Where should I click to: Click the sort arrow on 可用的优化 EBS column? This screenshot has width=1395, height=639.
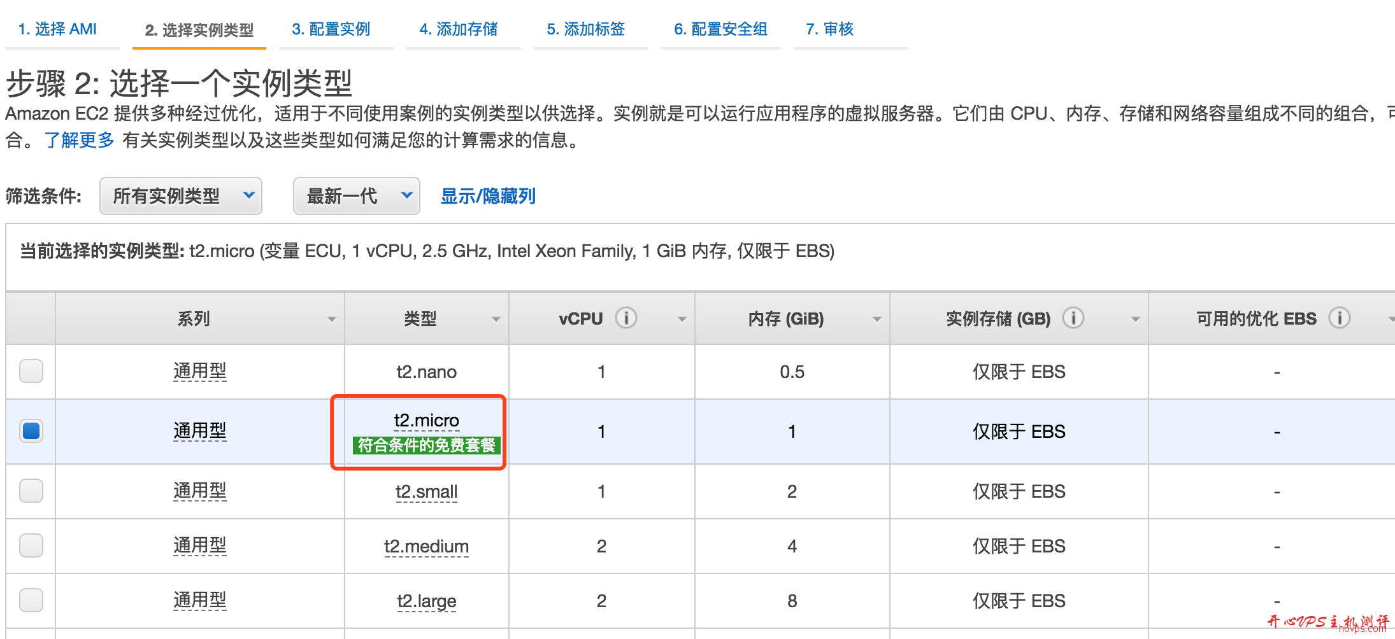tap(1391, 319)
